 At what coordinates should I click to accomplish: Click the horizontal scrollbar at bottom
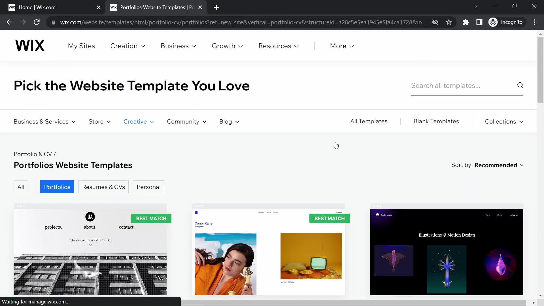coord(353,303)
